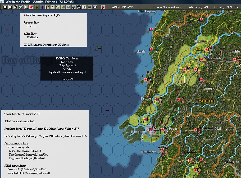Click the information 'i' toolbar icon
241x178 pixels.
(x=26, y=7)
